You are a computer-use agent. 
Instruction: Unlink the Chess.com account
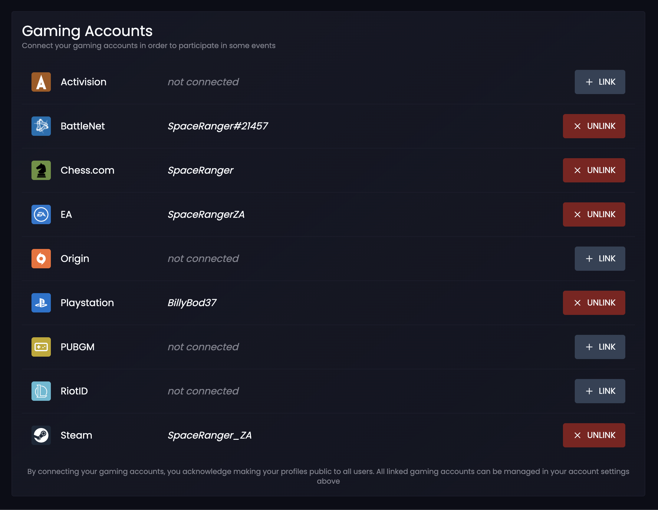[594, 170]
